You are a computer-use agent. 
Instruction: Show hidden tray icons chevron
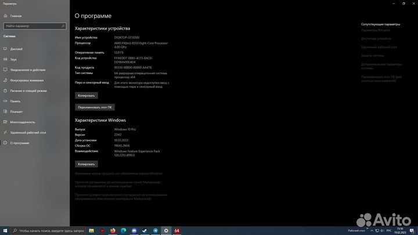click(372, 231)
